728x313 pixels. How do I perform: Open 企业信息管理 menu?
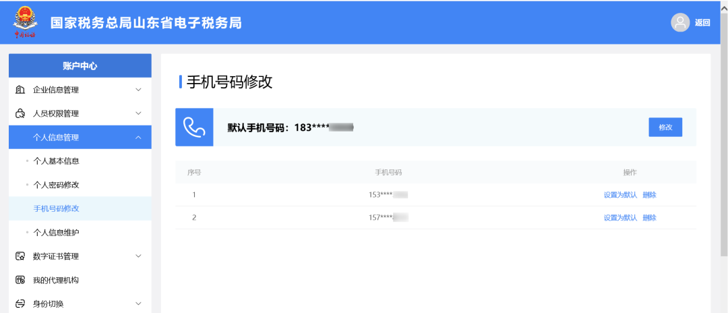(x=80, y=90)
